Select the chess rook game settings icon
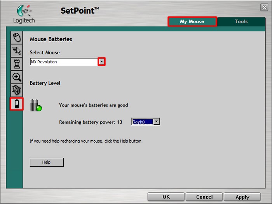The image size is (272, 204). (x=17, y=64)
